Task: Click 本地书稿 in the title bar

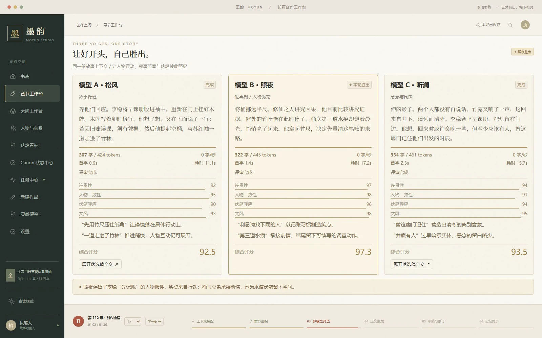Action: [x=484, y=7]
